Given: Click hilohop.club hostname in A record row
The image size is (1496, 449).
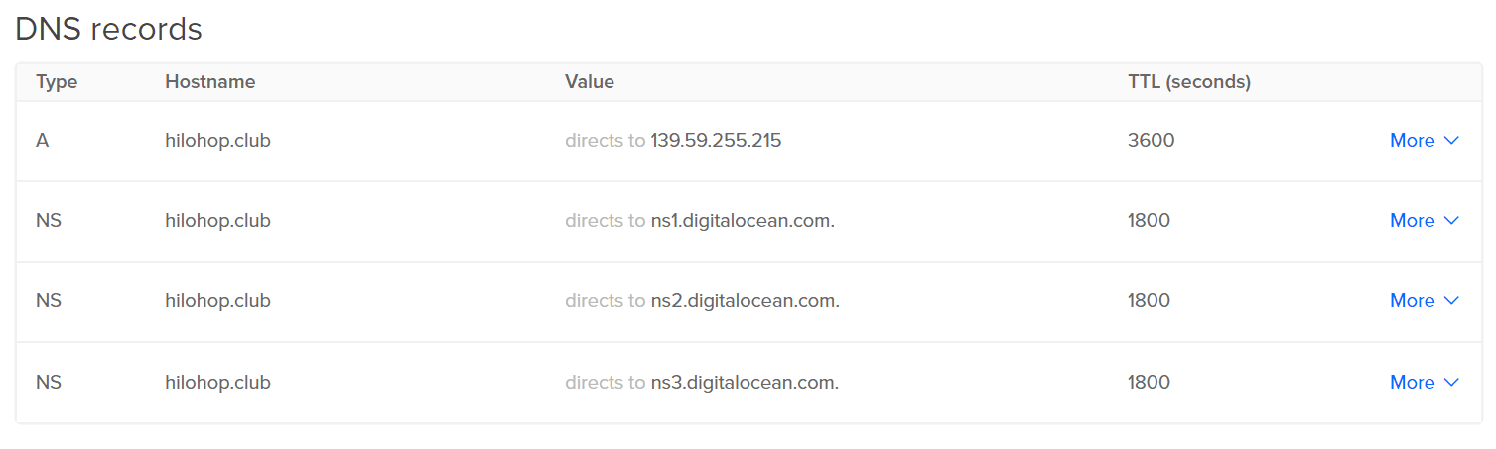Looking at the screenshot, I should [217, 141].
